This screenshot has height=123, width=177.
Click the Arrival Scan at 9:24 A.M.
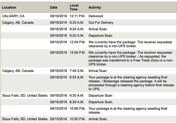[98, 29]
